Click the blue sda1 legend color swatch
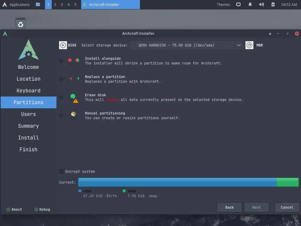 pos(80,191)
